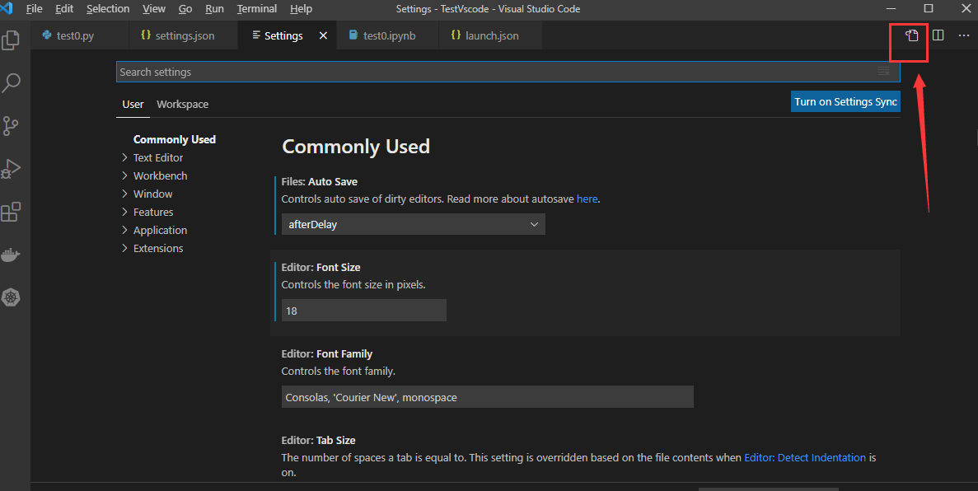Open the Run menu
This screenshot has height=491, width=978.
pyautogui.click(x=214, y=9)
